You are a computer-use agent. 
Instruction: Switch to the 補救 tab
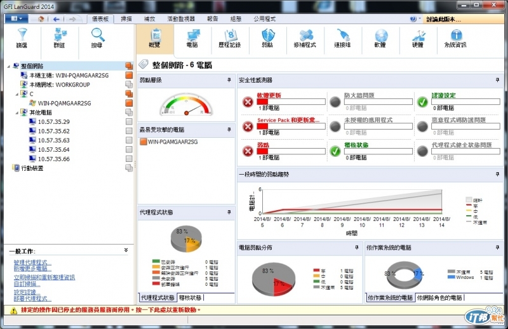[x=150, y=19]
